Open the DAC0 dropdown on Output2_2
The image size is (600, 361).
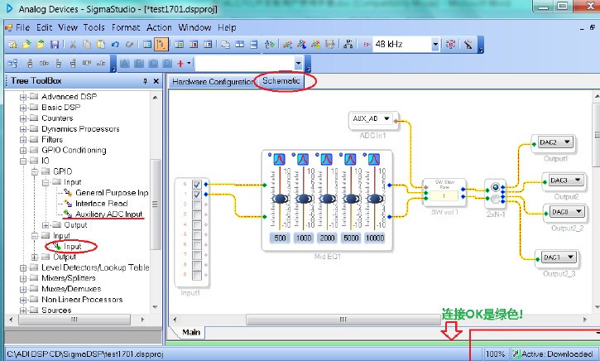click(578, 211)
